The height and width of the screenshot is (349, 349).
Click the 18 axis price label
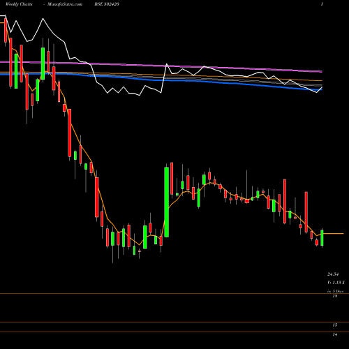(x=335, y=296)
